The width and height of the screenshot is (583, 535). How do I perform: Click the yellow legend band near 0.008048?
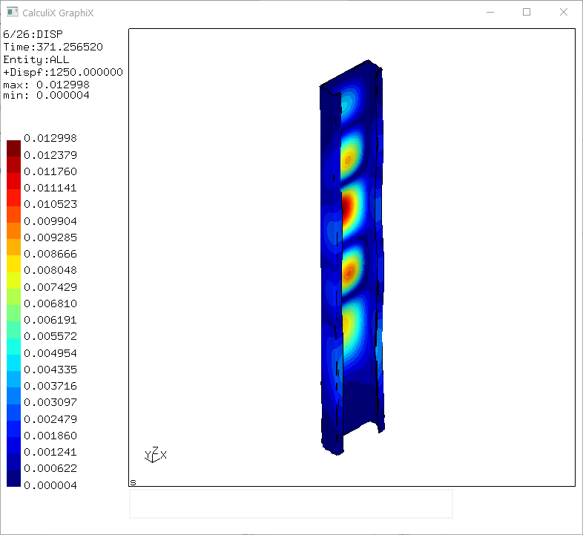14,263
